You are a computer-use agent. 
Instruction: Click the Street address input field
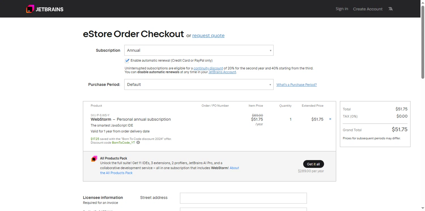tap(243, 198)
